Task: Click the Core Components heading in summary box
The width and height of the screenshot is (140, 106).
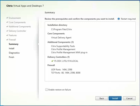Action: pyautogui.click(x=56, y=34)
